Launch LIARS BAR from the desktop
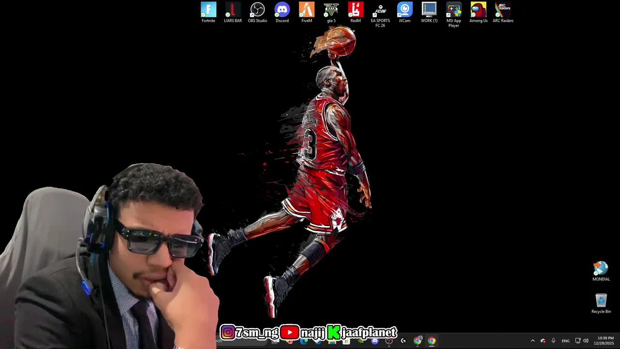This screenshot has height=349, width=620. click(232, 13)
